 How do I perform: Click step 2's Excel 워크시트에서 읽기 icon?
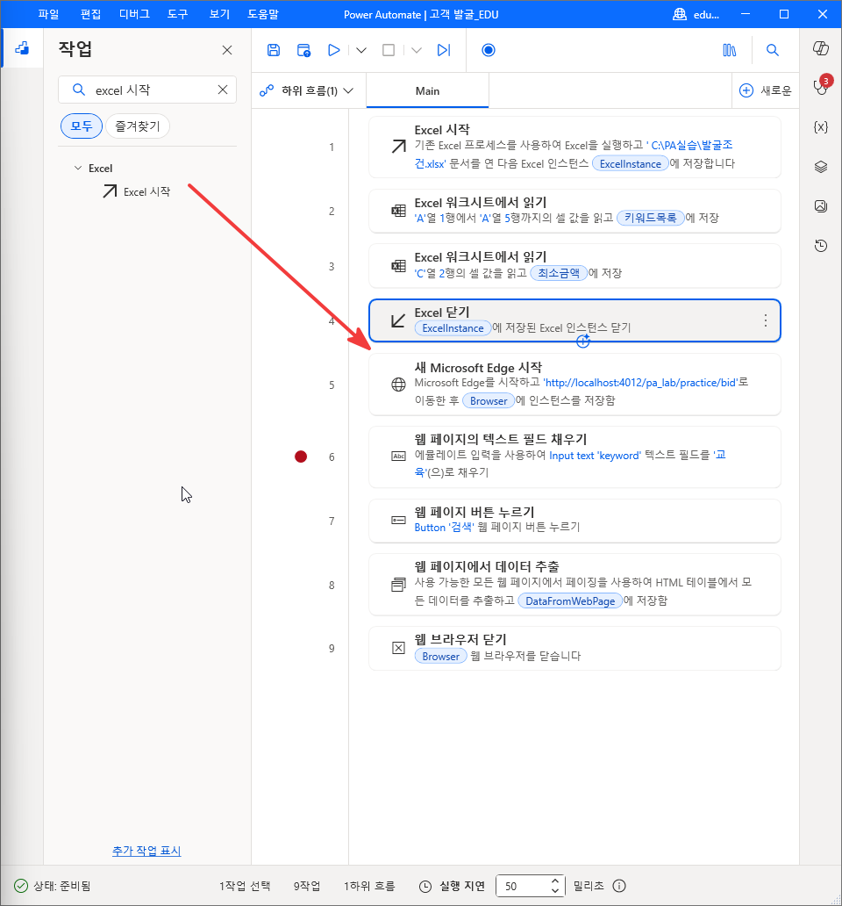click(x=398, y=211)
